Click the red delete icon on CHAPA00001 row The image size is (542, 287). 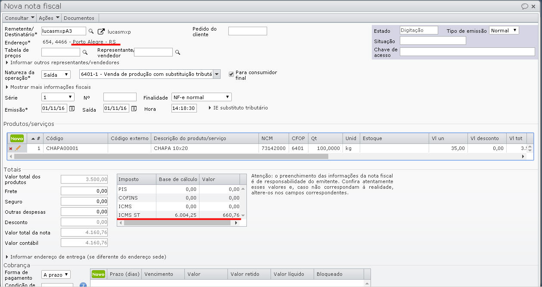click(11, 148)
